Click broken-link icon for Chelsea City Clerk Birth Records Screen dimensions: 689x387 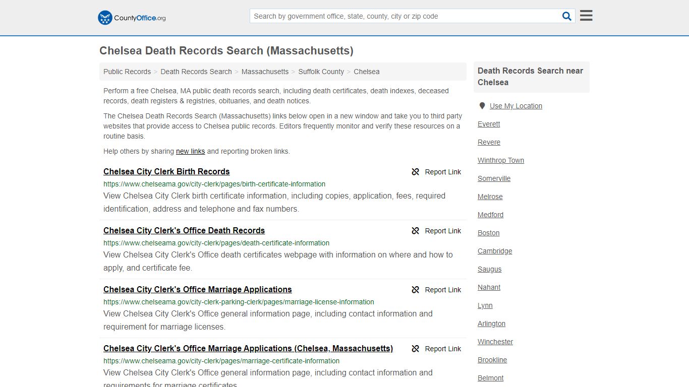coord(416,172)
